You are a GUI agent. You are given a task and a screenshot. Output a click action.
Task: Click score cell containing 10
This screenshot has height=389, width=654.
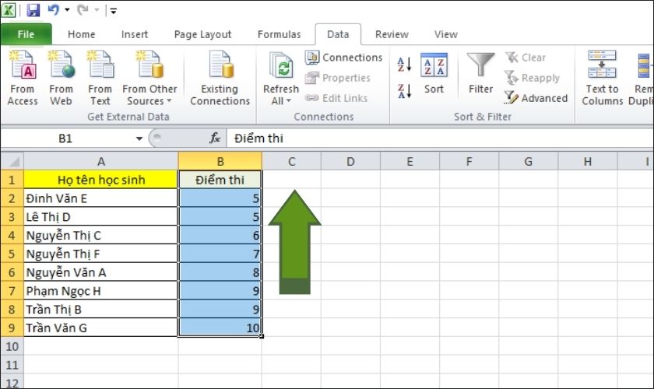[220, 328]
